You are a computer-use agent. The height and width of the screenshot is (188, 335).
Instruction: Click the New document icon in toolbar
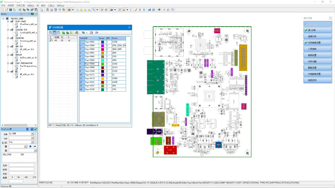coord(3,10)
